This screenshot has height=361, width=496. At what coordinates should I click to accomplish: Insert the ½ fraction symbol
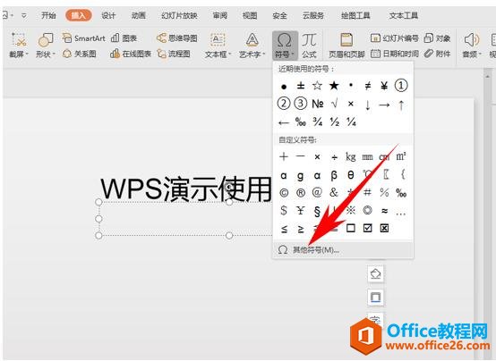tap(334, 122)
